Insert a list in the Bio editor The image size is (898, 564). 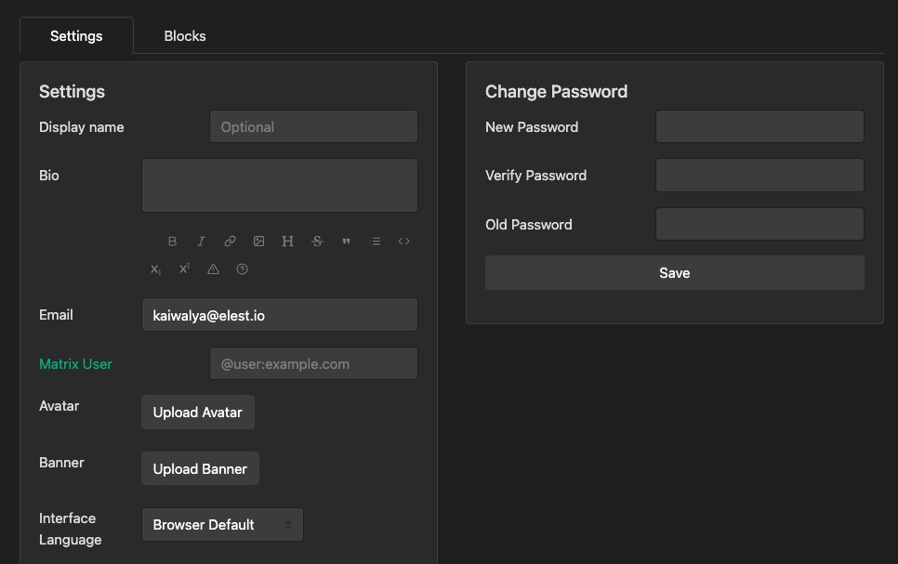click(376, 241)
